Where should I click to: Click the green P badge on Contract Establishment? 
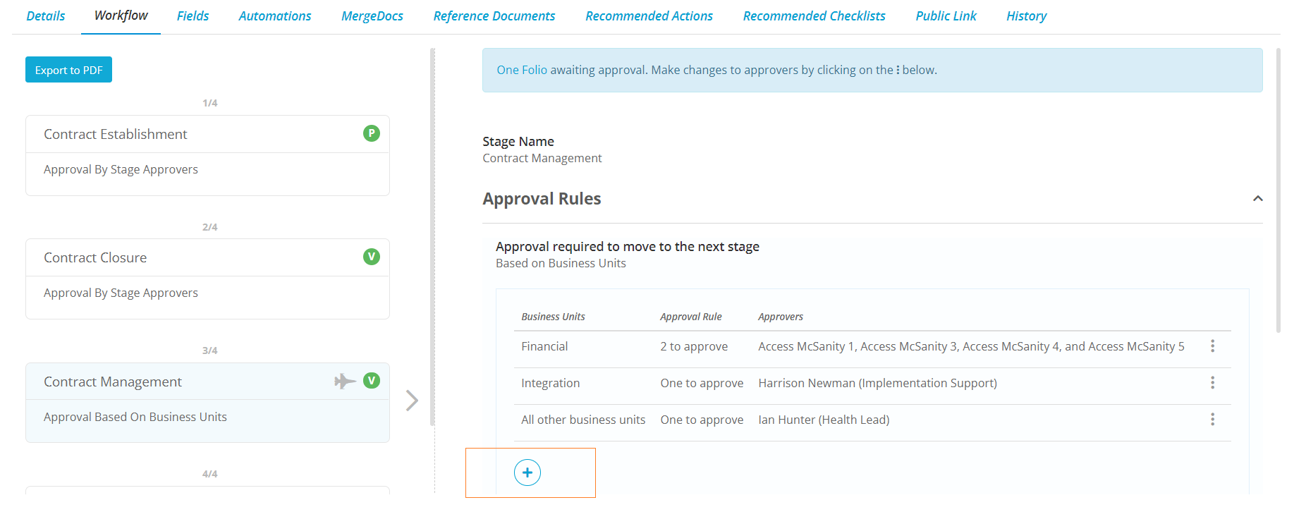(x=372, y=133)
